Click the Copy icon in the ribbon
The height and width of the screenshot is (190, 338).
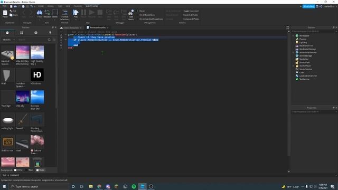11,15
